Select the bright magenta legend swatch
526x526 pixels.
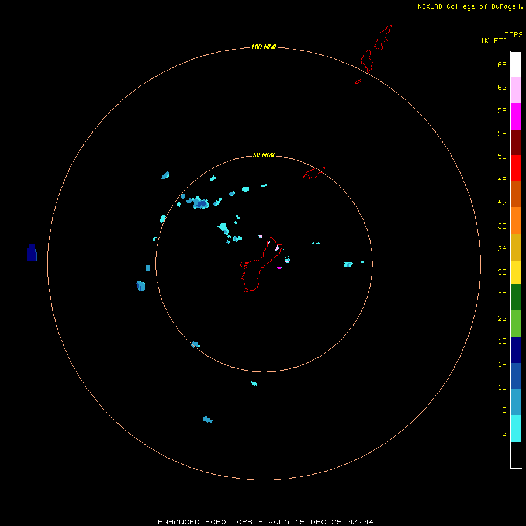(516, 116)
